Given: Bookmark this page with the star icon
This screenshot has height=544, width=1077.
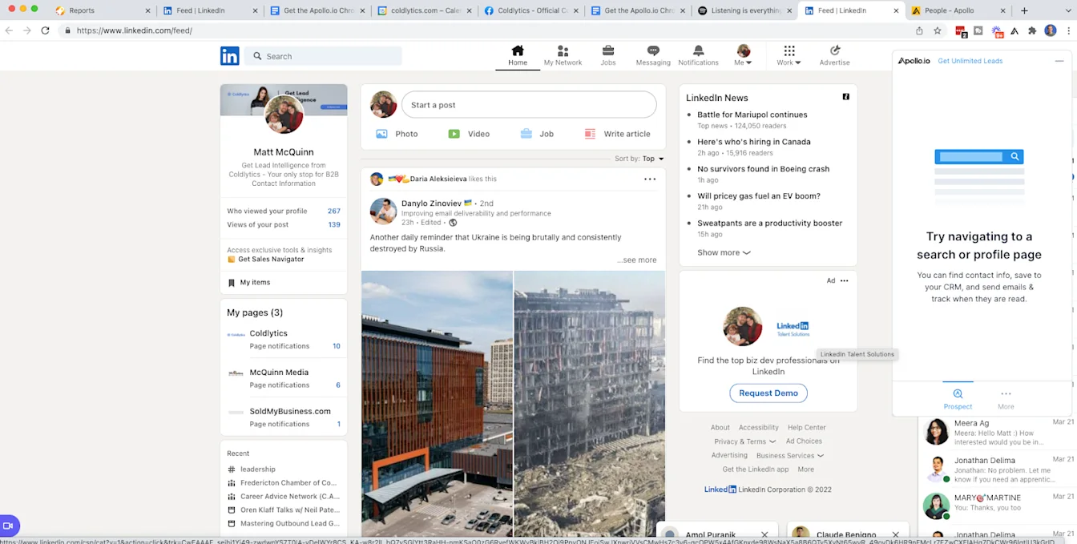Looking at the screenshot, I should (938, 30).
